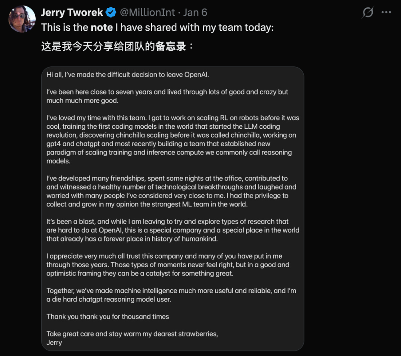Screen dimensions: 401x356
Task: Open the Jan 6 timestamp link
Action: tap(195, 13)
